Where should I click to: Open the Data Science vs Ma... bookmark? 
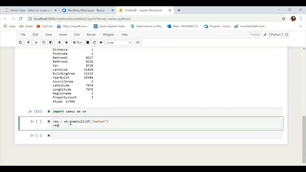pos(147,26)
